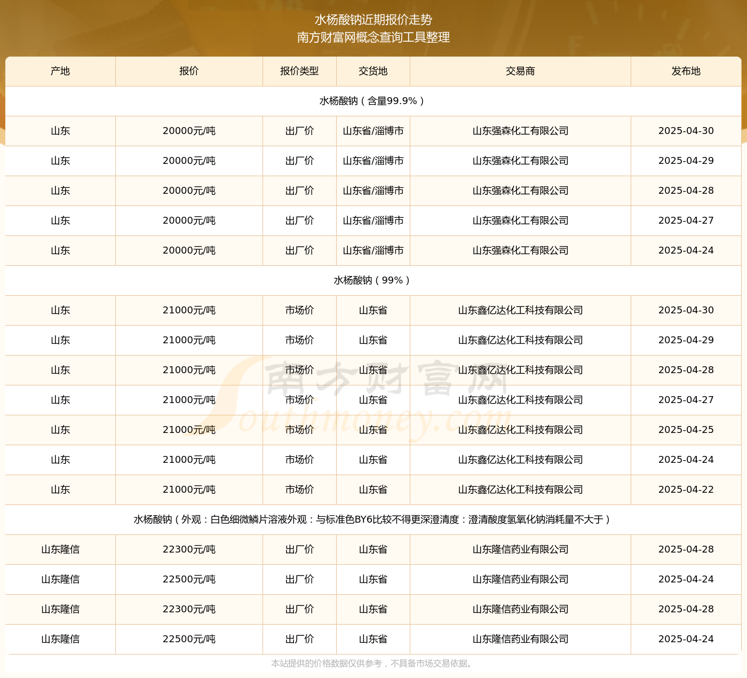Select date 2025-04-29 in 山东鑫亿达化工 row
747x678 pixels.
pos(686,340)
